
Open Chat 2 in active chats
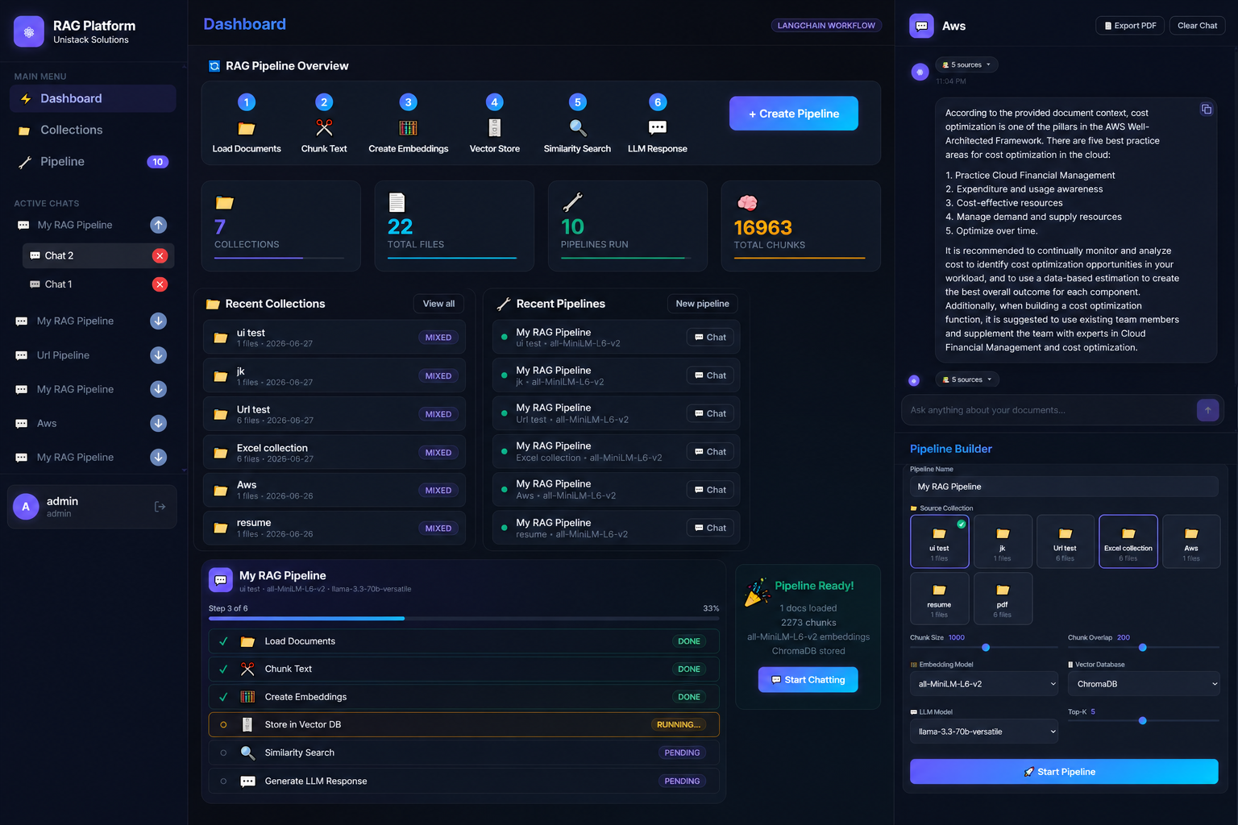click(86, 255)
